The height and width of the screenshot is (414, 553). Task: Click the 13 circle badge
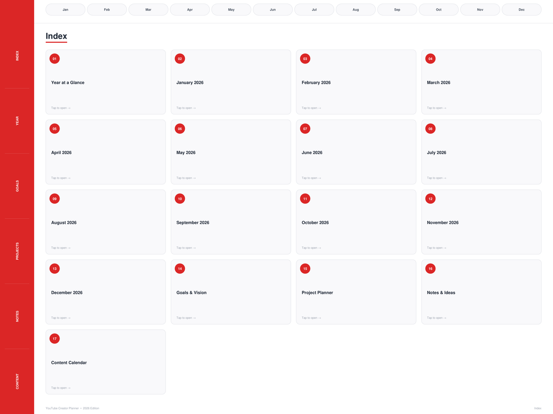pos(54,269)
